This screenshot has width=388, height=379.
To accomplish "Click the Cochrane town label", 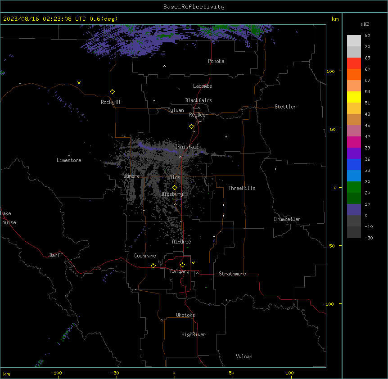I will (145, 256).
